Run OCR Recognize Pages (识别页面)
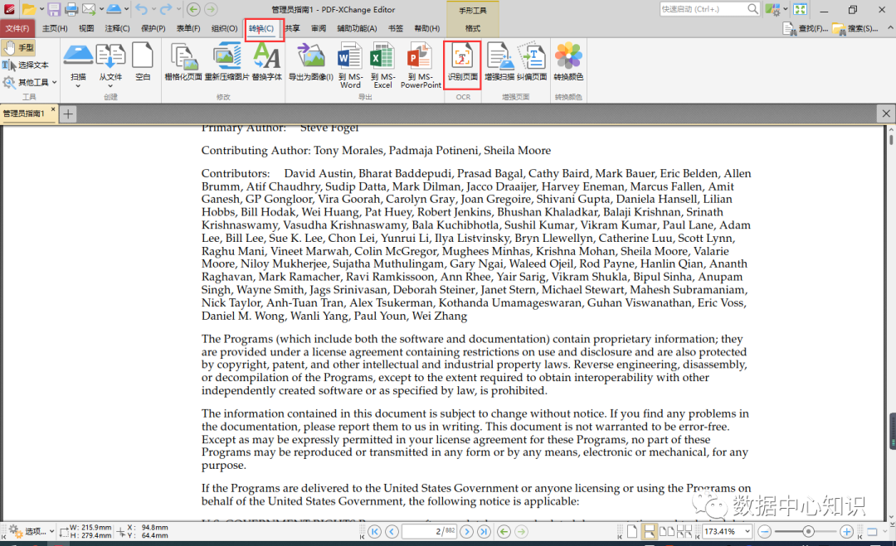 [463, 65]
